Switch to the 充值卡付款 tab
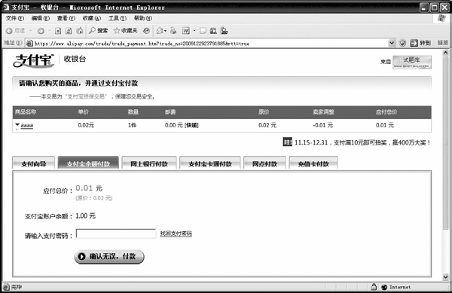The image size is (452, 293). 313,163
